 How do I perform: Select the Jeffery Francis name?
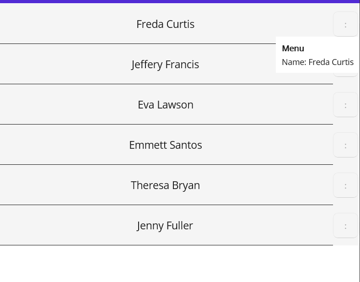(x=165, y=65)
